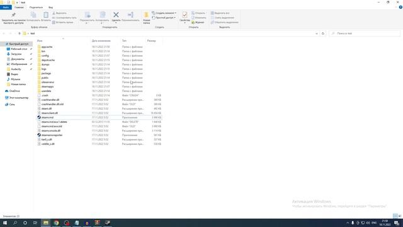Viewport: 403px width, 227px height.
Task: Switch to Large icons view in status bar
Action: 400,216
